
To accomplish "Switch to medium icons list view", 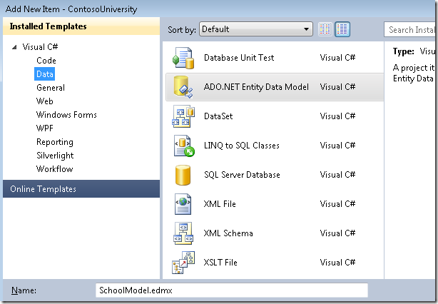I will tap(342, 29).
